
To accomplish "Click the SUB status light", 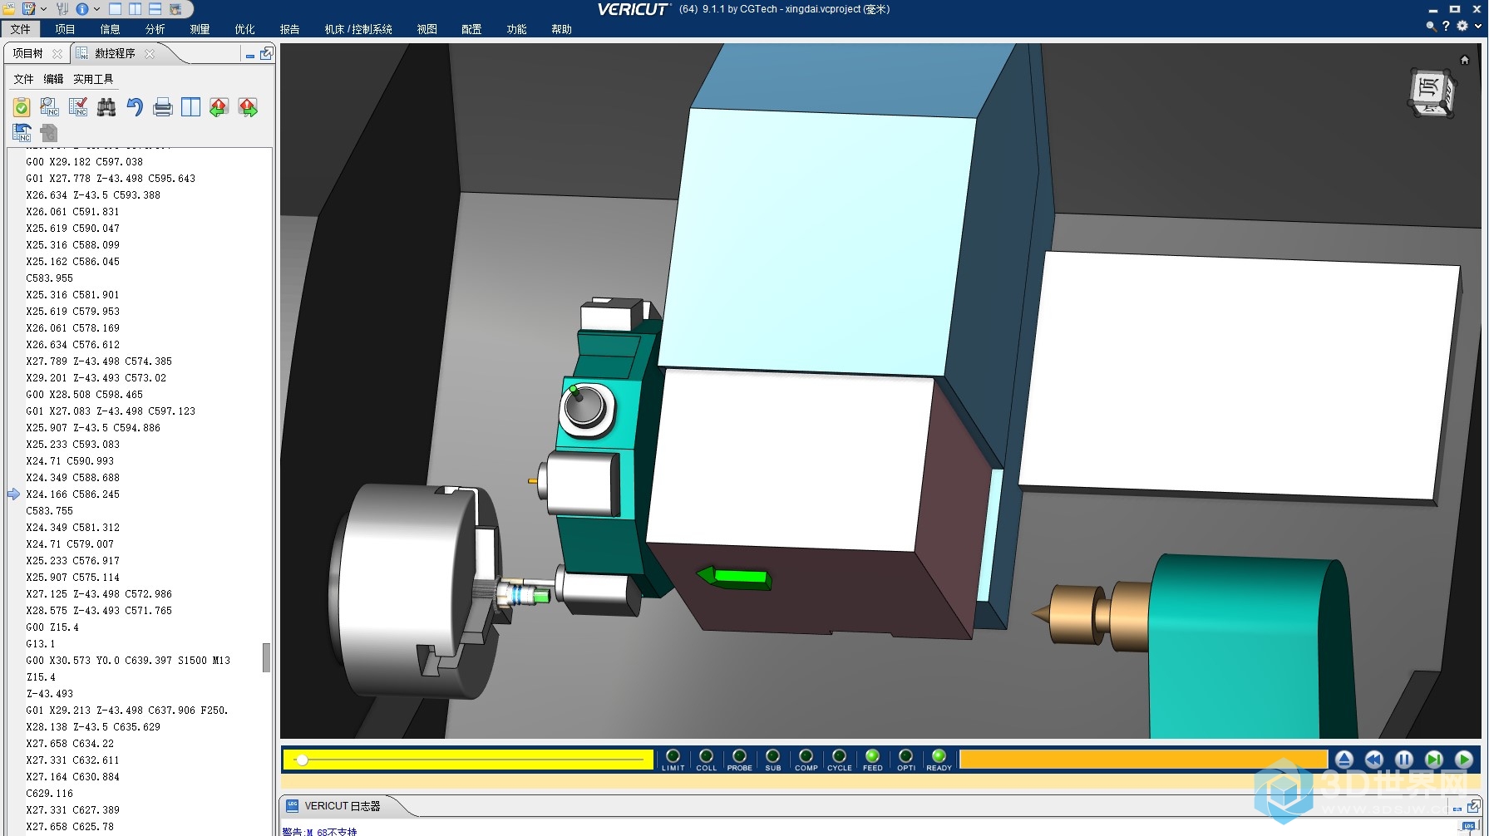I will click(773, 755).
